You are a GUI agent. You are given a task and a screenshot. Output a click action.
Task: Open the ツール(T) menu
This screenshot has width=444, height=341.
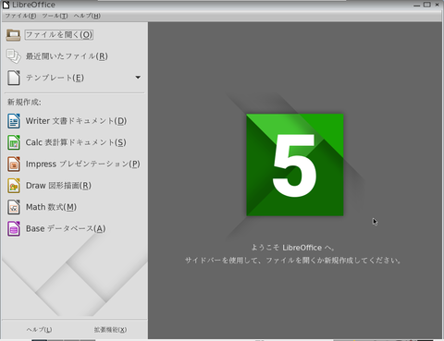(55, 16)
